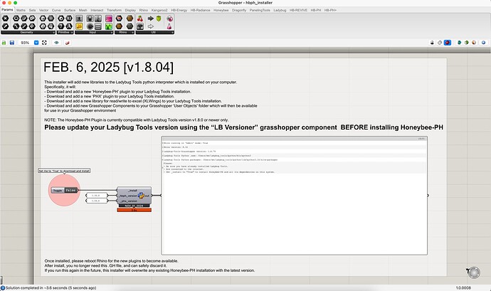Select the cherry Cluster icon

click(x=140, y=18)
